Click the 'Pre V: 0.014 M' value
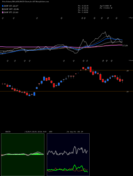The width and height of the screenshot is (133, 176). pyautogui.click(x=106, y=8)
